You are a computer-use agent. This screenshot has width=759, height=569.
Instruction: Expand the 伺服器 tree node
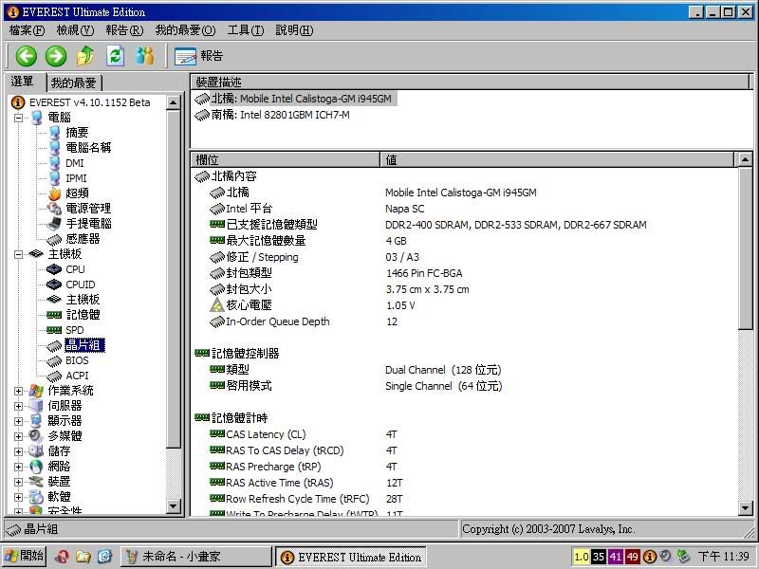click(18, 406)
